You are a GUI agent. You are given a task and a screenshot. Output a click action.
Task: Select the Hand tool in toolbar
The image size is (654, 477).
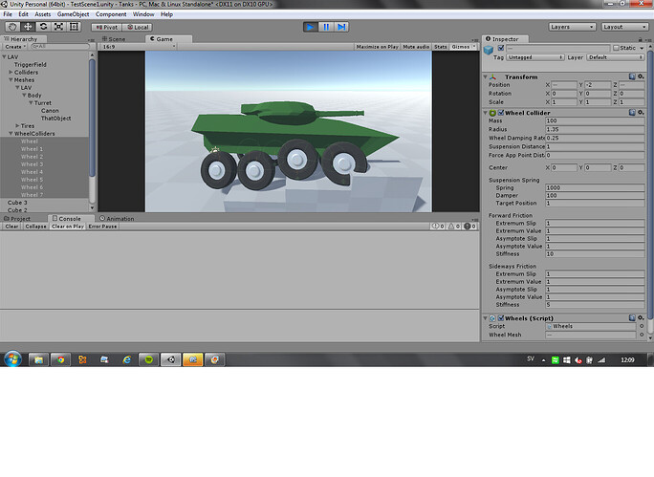(x=11, y=27)
